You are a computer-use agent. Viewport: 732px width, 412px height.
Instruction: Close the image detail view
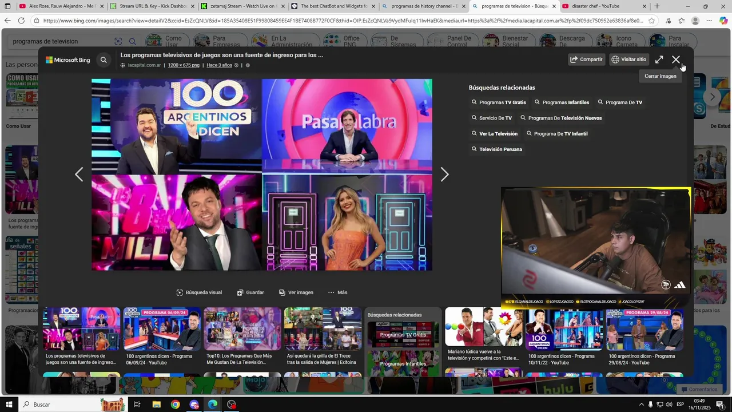(676, 60)
